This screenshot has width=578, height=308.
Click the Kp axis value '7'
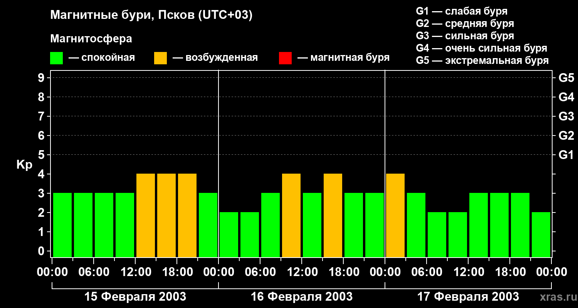click(42, 117)
